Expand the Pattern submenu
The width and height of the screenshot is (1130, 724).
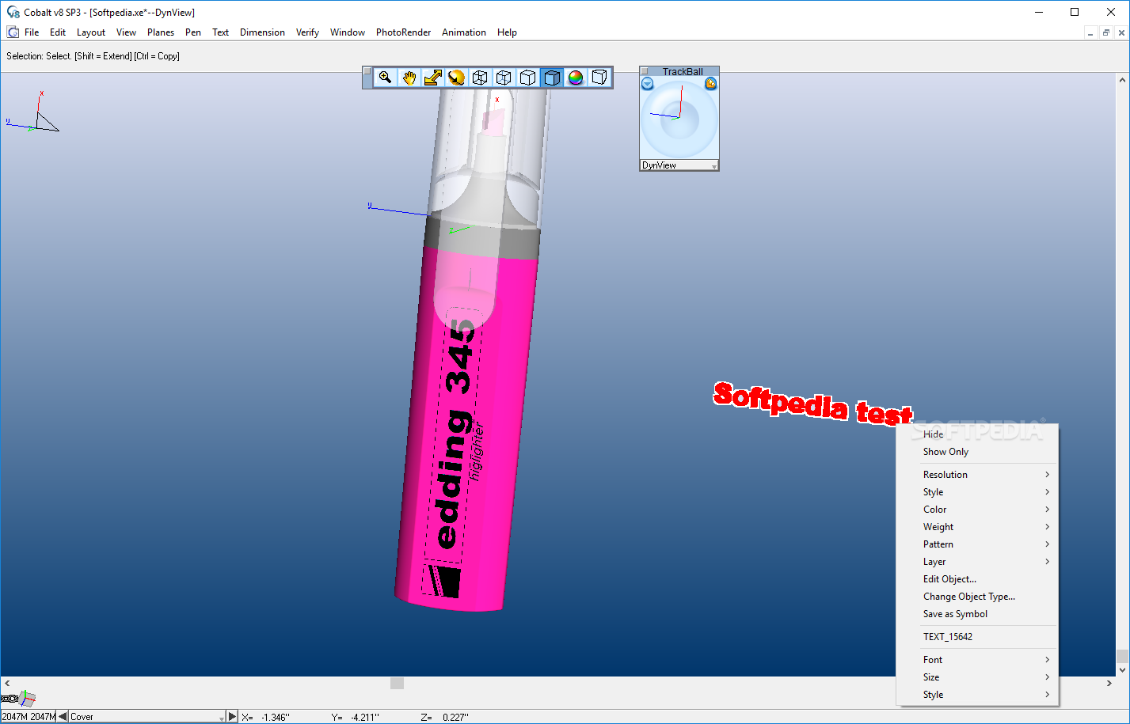coord(977,544)
